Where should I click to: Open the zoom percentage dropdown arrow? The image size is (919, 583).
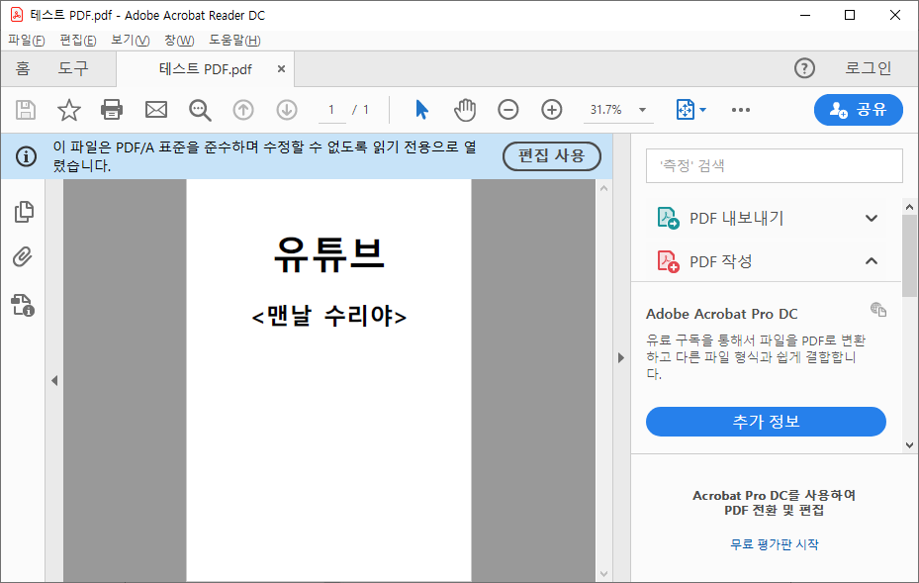coord(642,110)
